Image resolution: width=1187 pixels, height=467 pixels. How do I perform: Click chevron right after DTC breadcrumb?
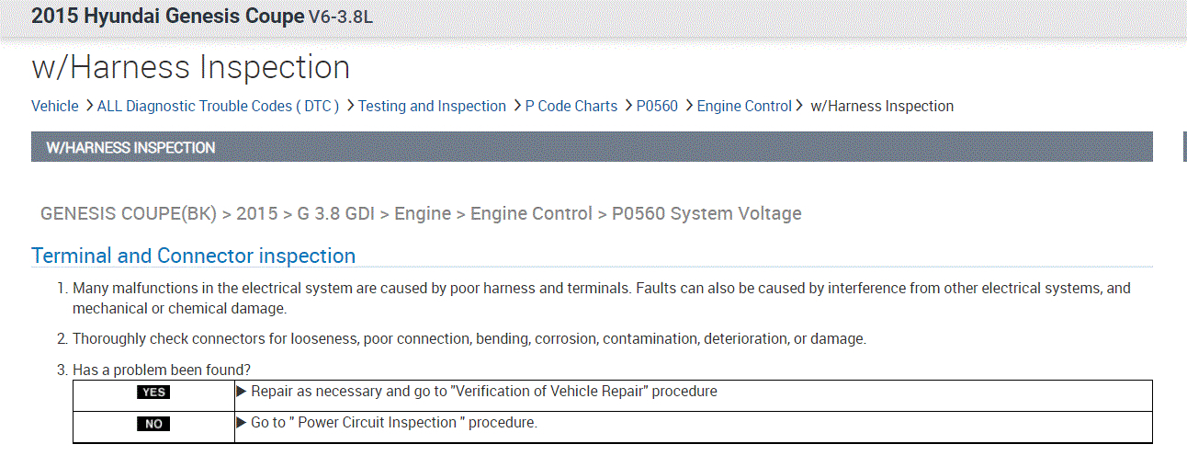coord(350,106)
